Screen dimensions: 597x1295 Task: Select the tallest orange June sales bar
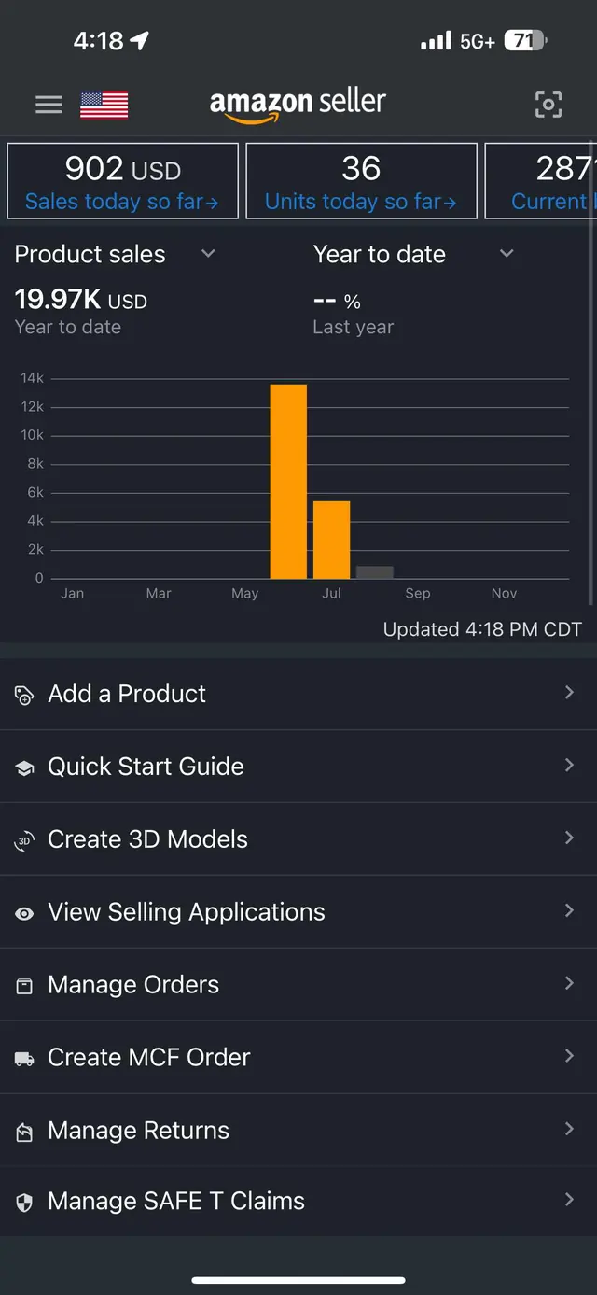coord(288,482)
